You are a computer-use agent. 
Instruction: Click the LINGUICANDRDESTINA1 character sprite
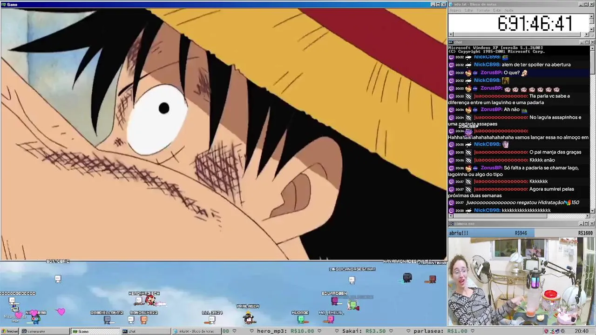352,280
